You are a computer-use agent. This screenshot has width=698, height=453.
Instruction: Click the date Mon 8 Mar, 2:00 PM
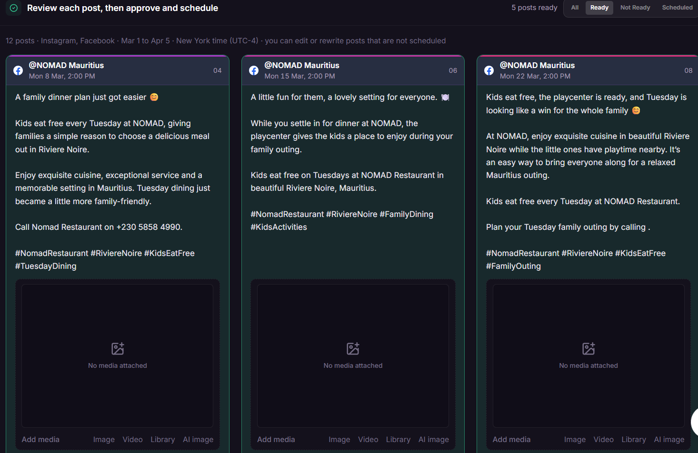[62, 76]
